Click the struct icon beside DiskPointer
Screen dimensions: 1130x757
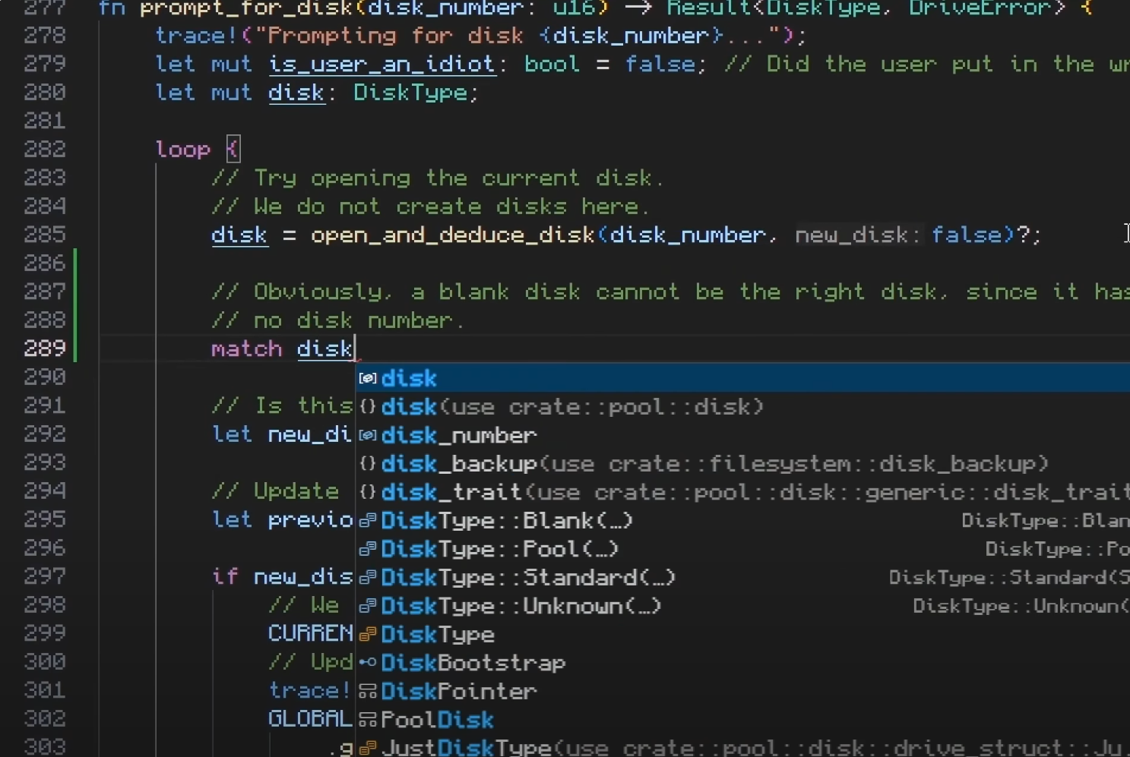pyautogui.click(x=368, y=692)
